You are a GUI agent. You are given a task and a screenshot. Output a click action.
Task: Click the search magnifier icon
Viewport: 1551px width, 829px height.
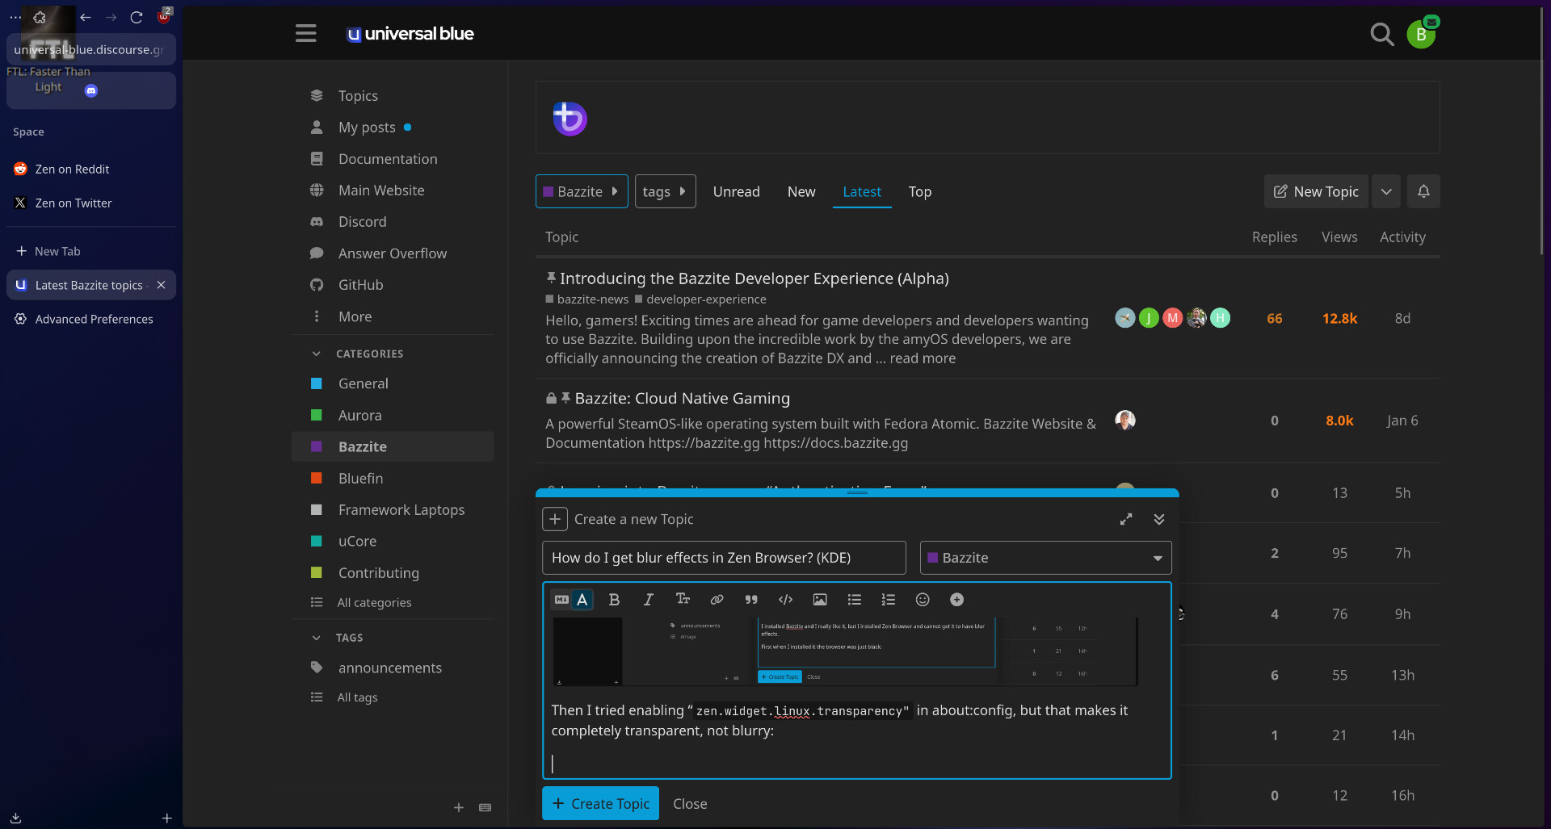click(1382, 34)
